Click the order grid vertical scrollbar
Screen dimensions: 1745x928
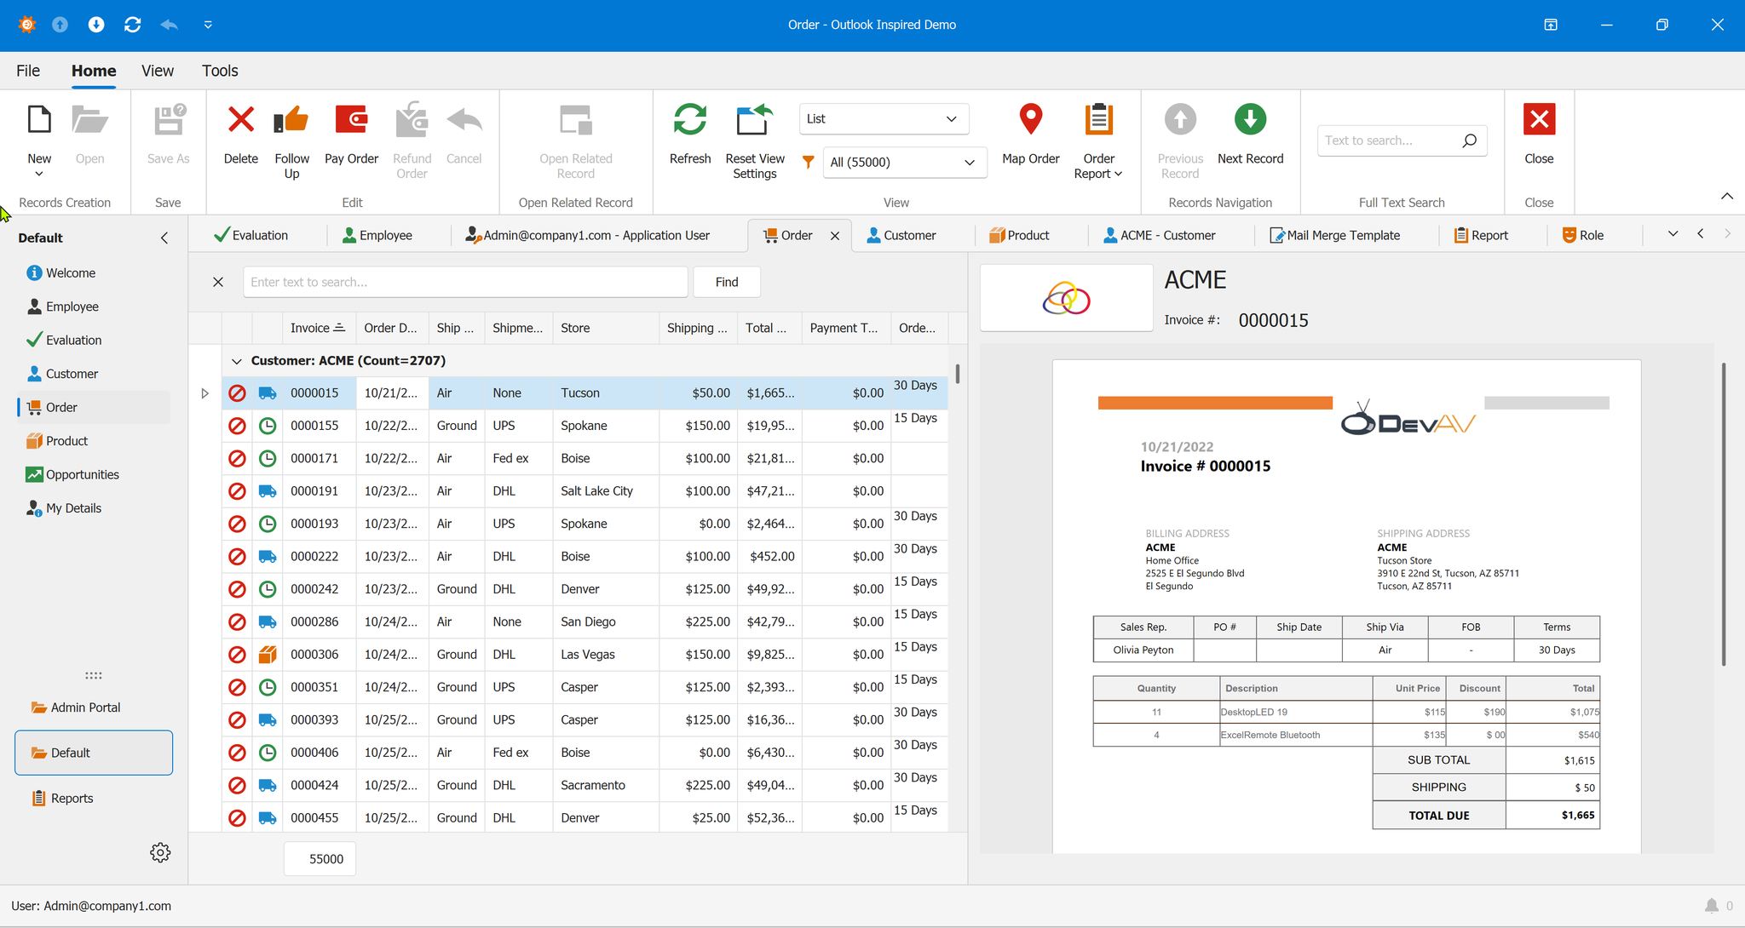958,374
